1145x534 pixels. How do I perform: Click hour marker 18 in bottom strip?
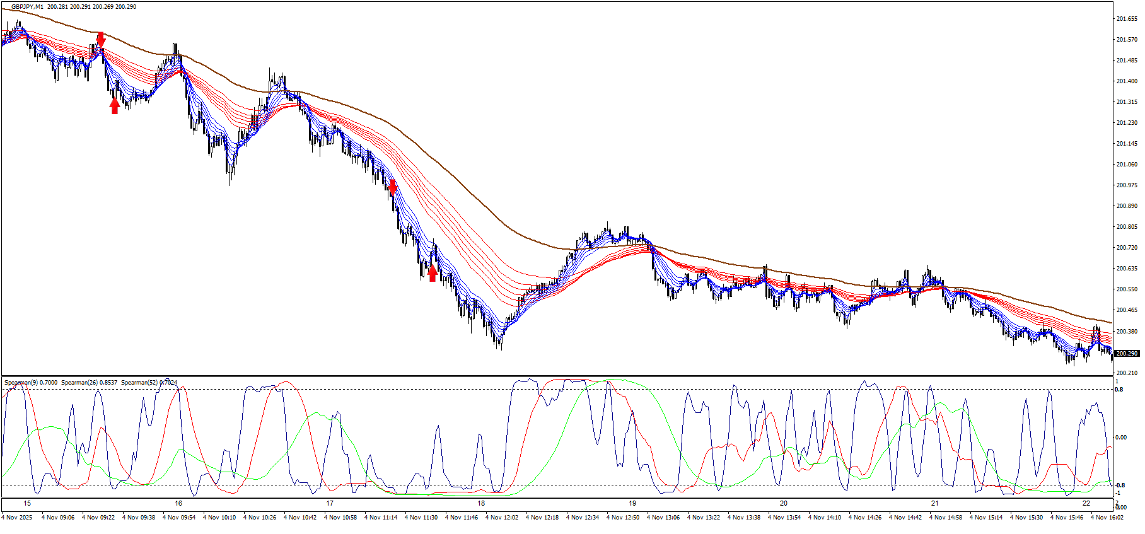point(481,504)
